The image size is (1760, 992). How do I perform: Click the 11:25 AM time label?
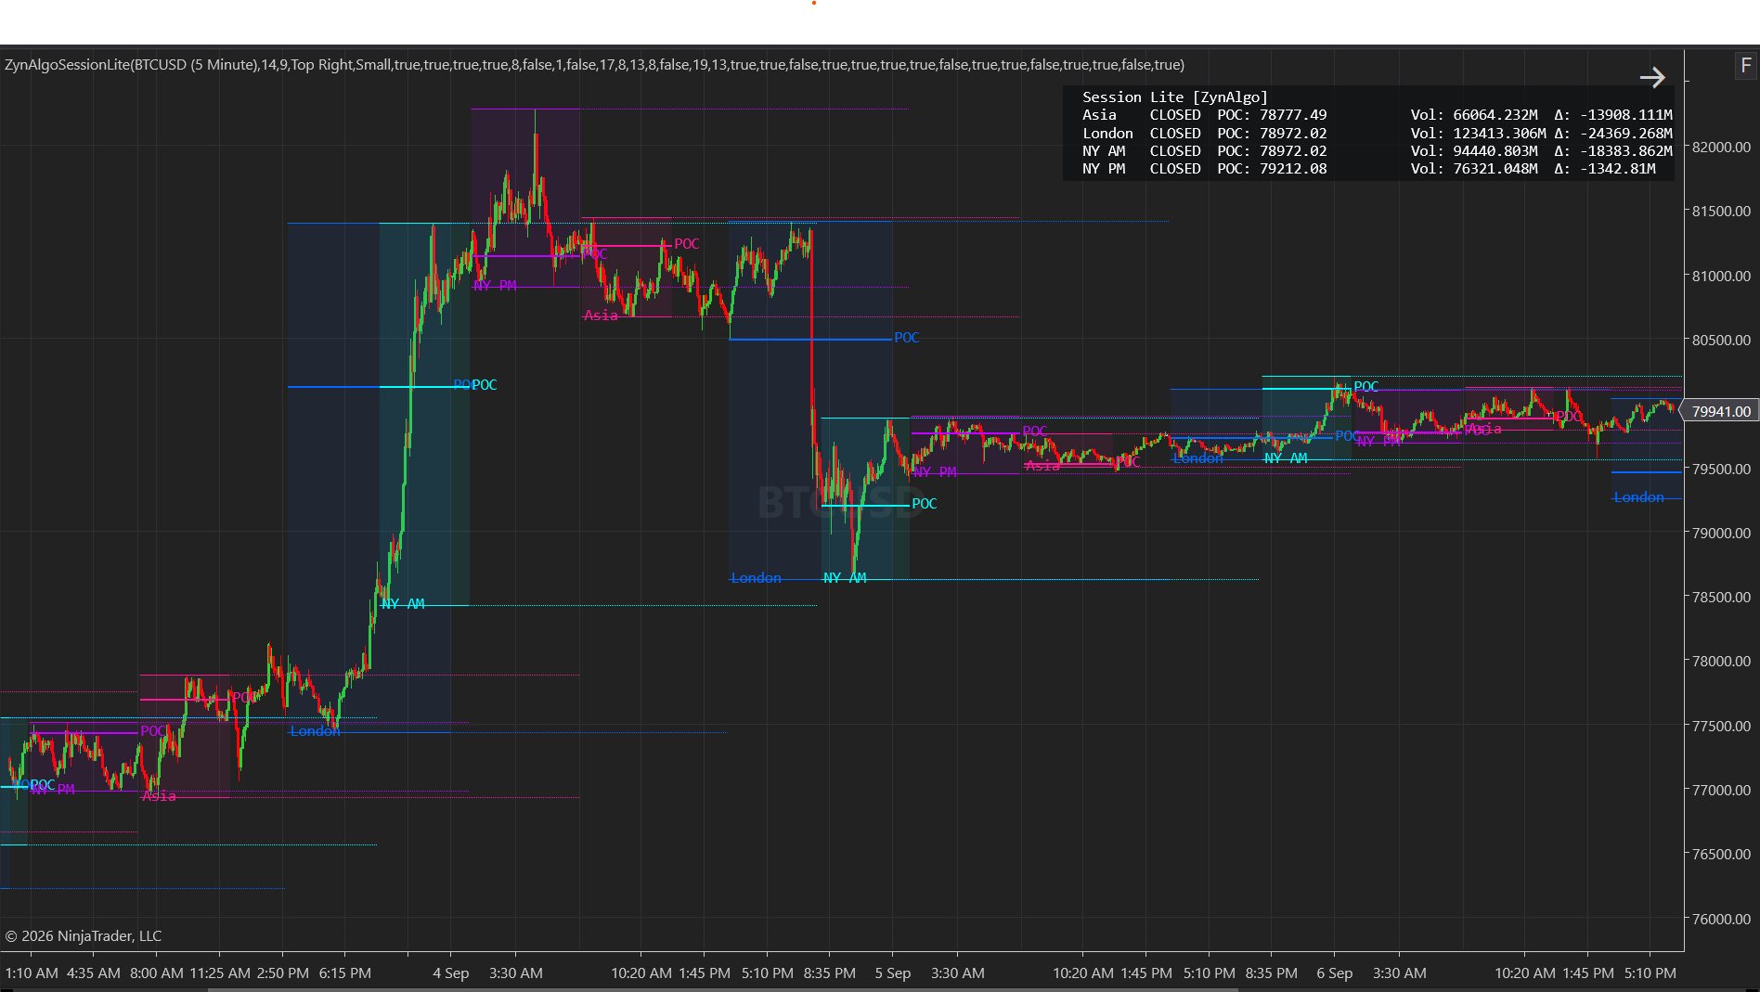click(220, 973)
